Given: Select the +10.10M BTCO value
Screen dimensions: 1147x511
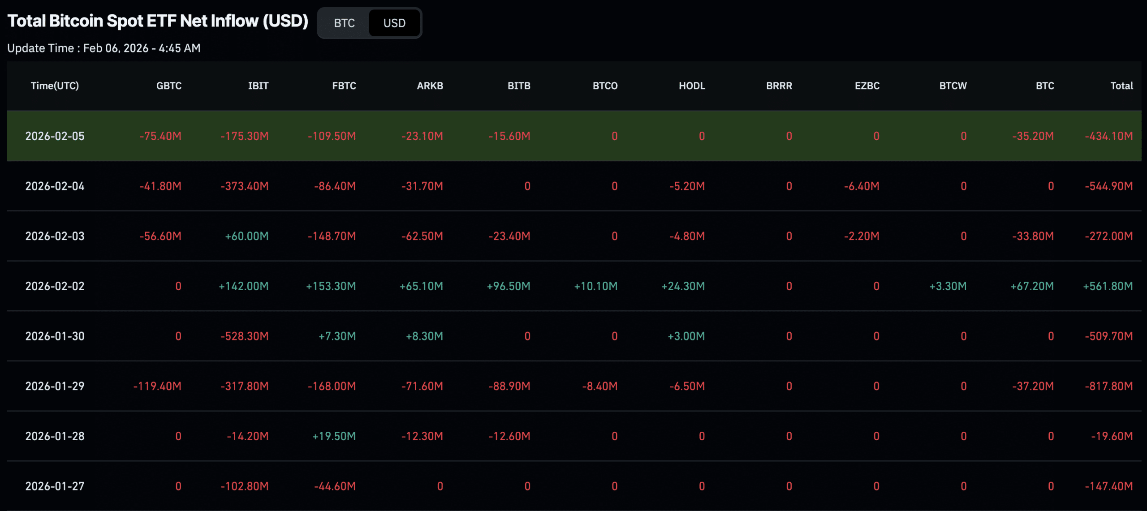Looking at the screenshot, I should [x=596, y=286].
